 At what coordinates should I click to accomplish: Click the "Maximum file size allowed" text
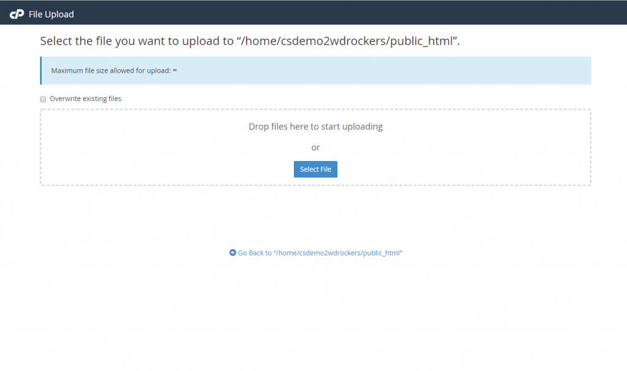tap(110, 70)
